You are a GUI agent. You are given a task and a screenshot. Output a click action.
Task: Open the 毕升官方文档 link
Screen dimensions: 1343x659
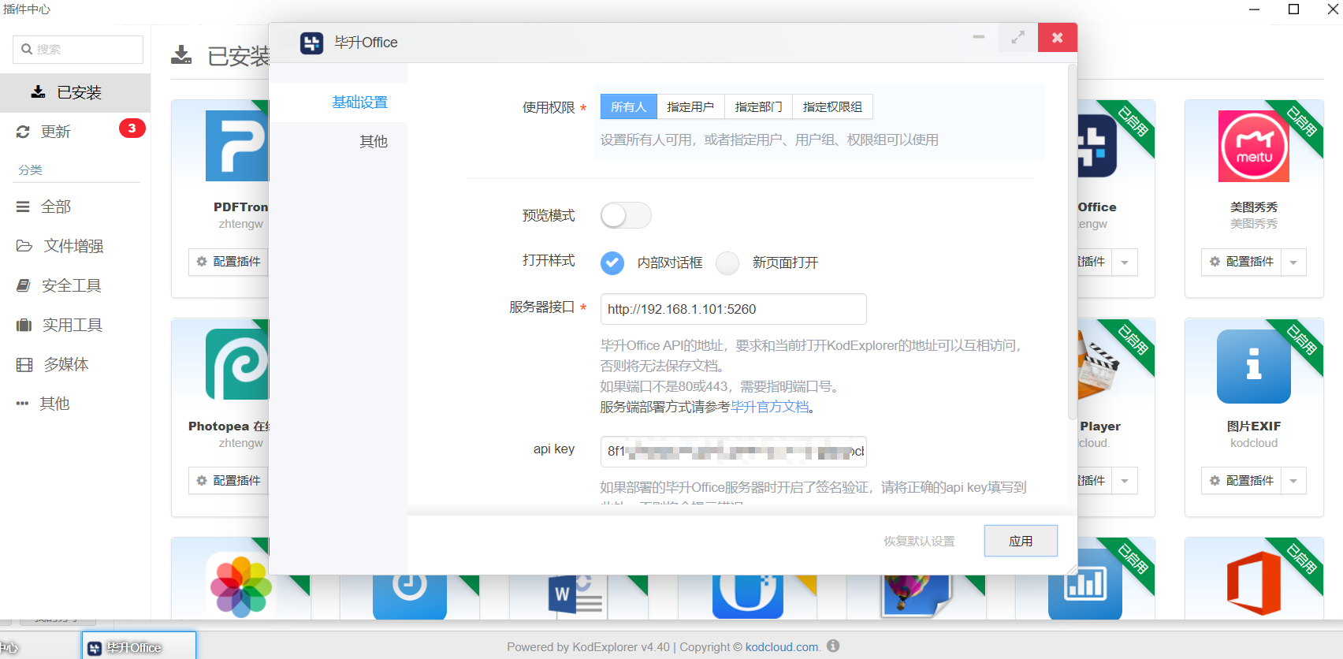770,407
